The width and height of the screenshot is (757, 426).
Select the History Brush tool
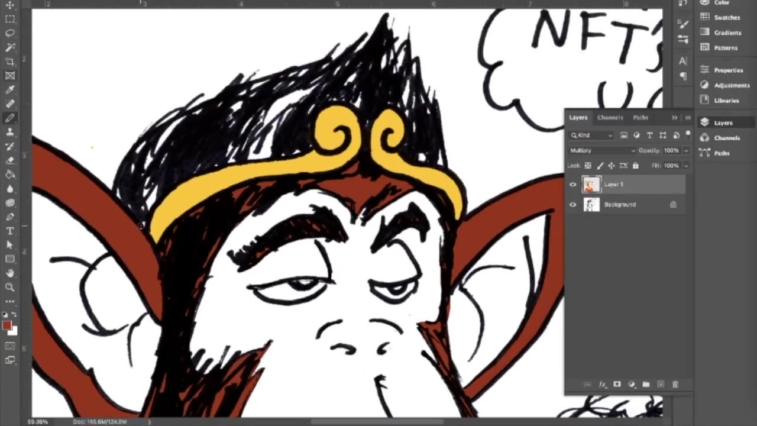pos(10,147)
